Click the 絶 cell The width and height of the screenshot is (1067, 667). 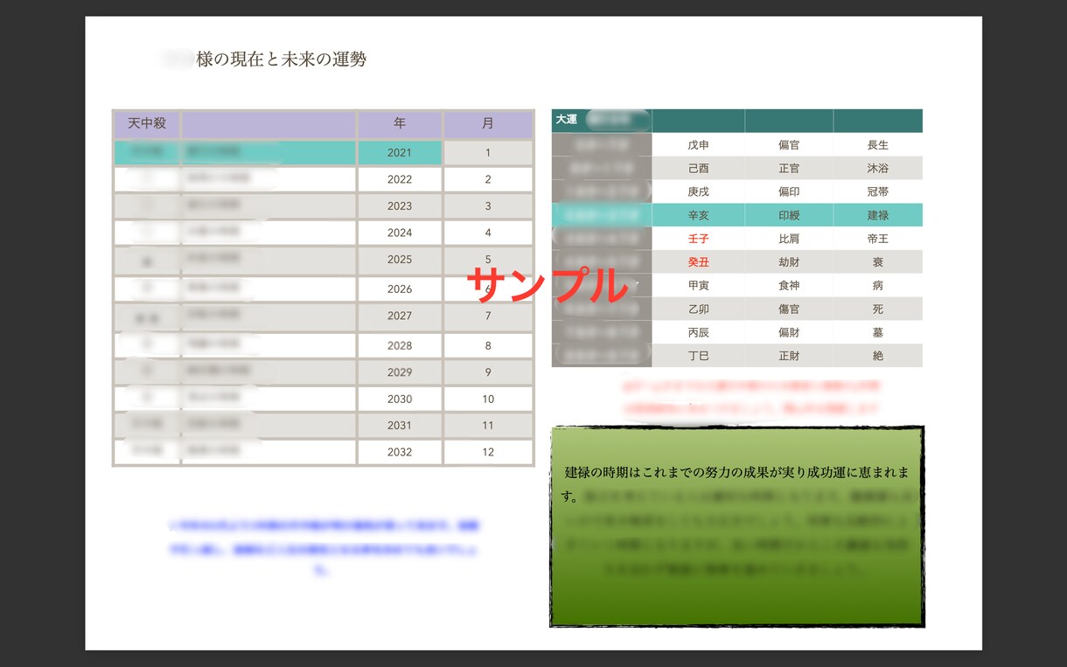point(878,356)
